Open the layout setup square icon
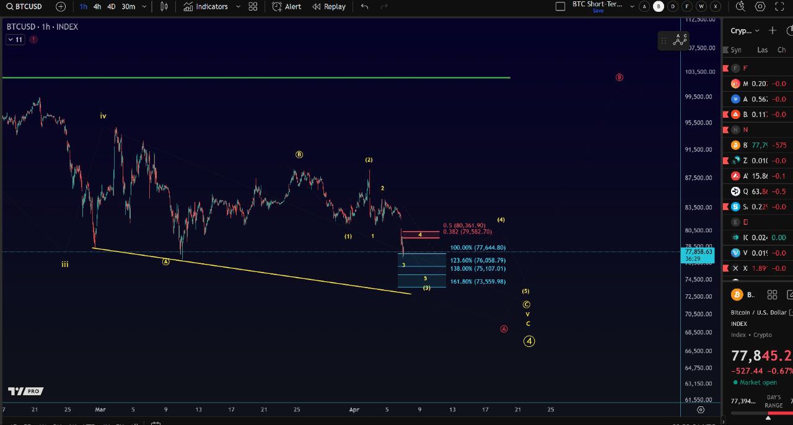793x425 pixels. tap(561, 6)
